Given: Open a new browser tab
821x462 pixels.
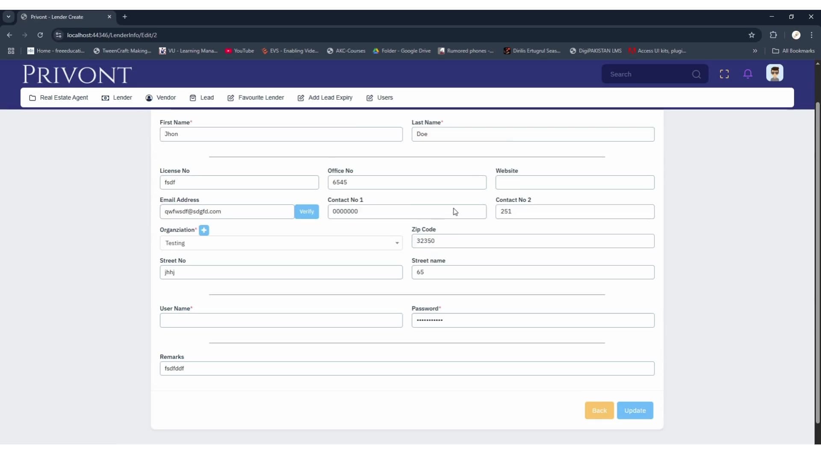Looking at the screenshot, I should tap(125, 17).
